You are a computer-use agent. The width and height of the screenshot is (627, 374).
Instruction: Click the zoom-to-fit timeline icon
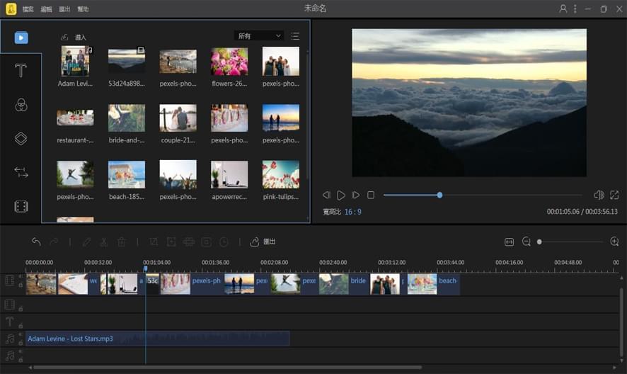tap(509, 242)
